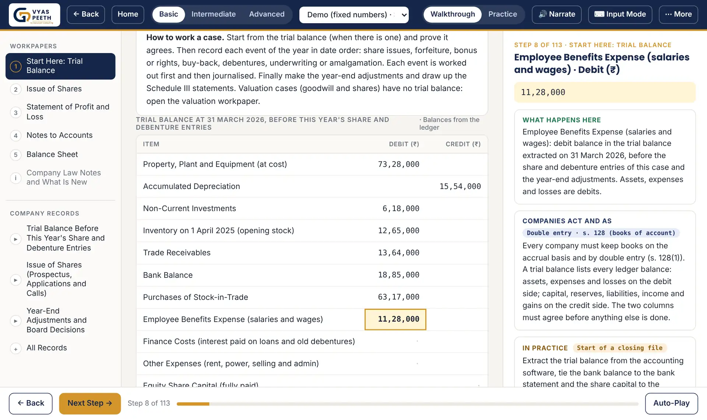Expand All Records with plus icon
707x420 pixels.
[x=15, y=349]
